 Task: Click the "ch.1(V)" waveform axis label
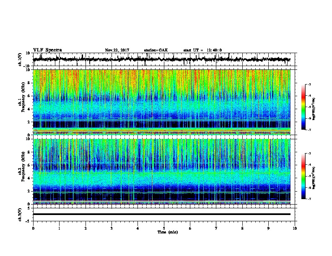20,59
